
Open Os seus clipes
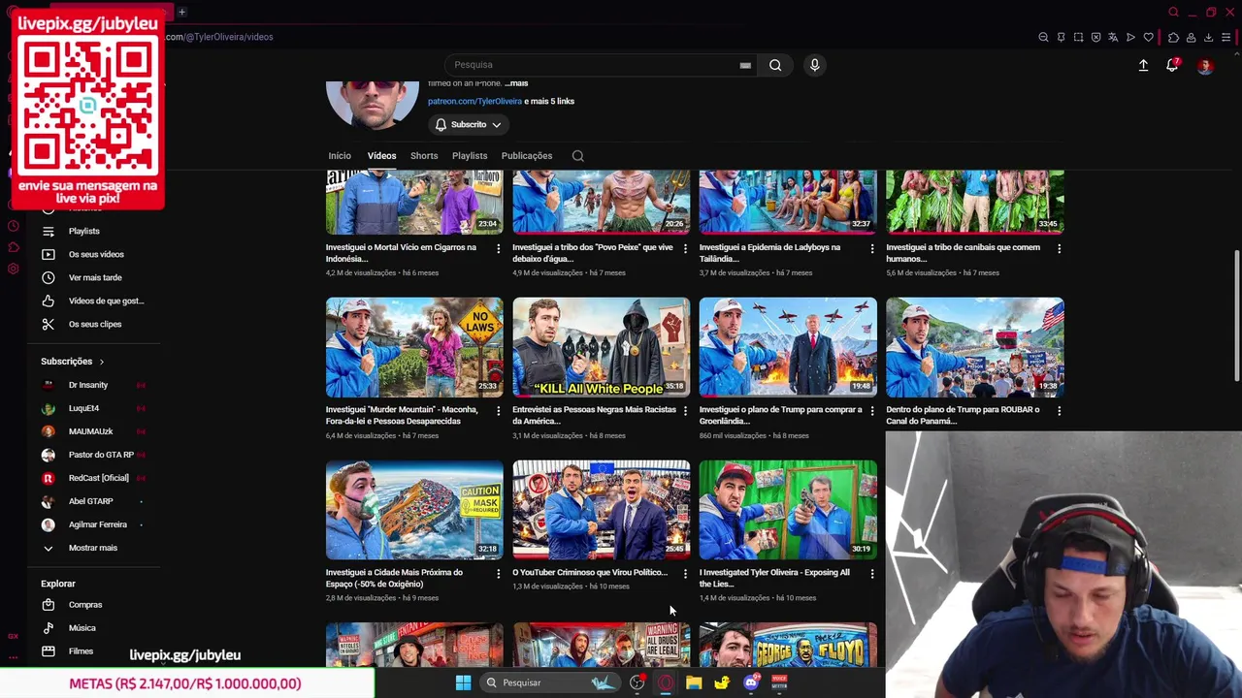click(x=95, y=325)
